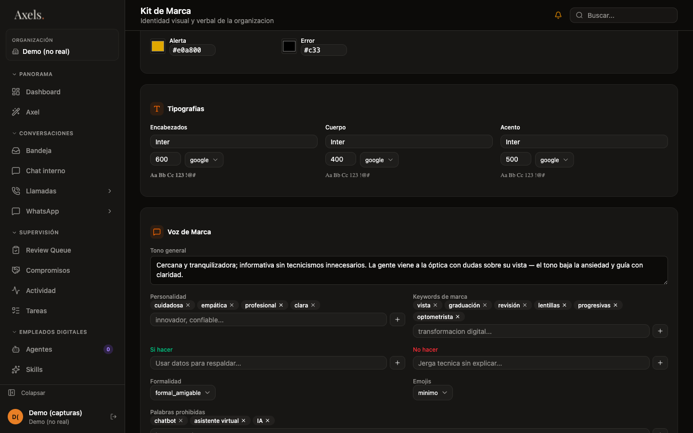Image resolution: width=693 pixels, height=433 pixels.
Task: Remove the chatbot prohibited word
Action: coord(180,420)
